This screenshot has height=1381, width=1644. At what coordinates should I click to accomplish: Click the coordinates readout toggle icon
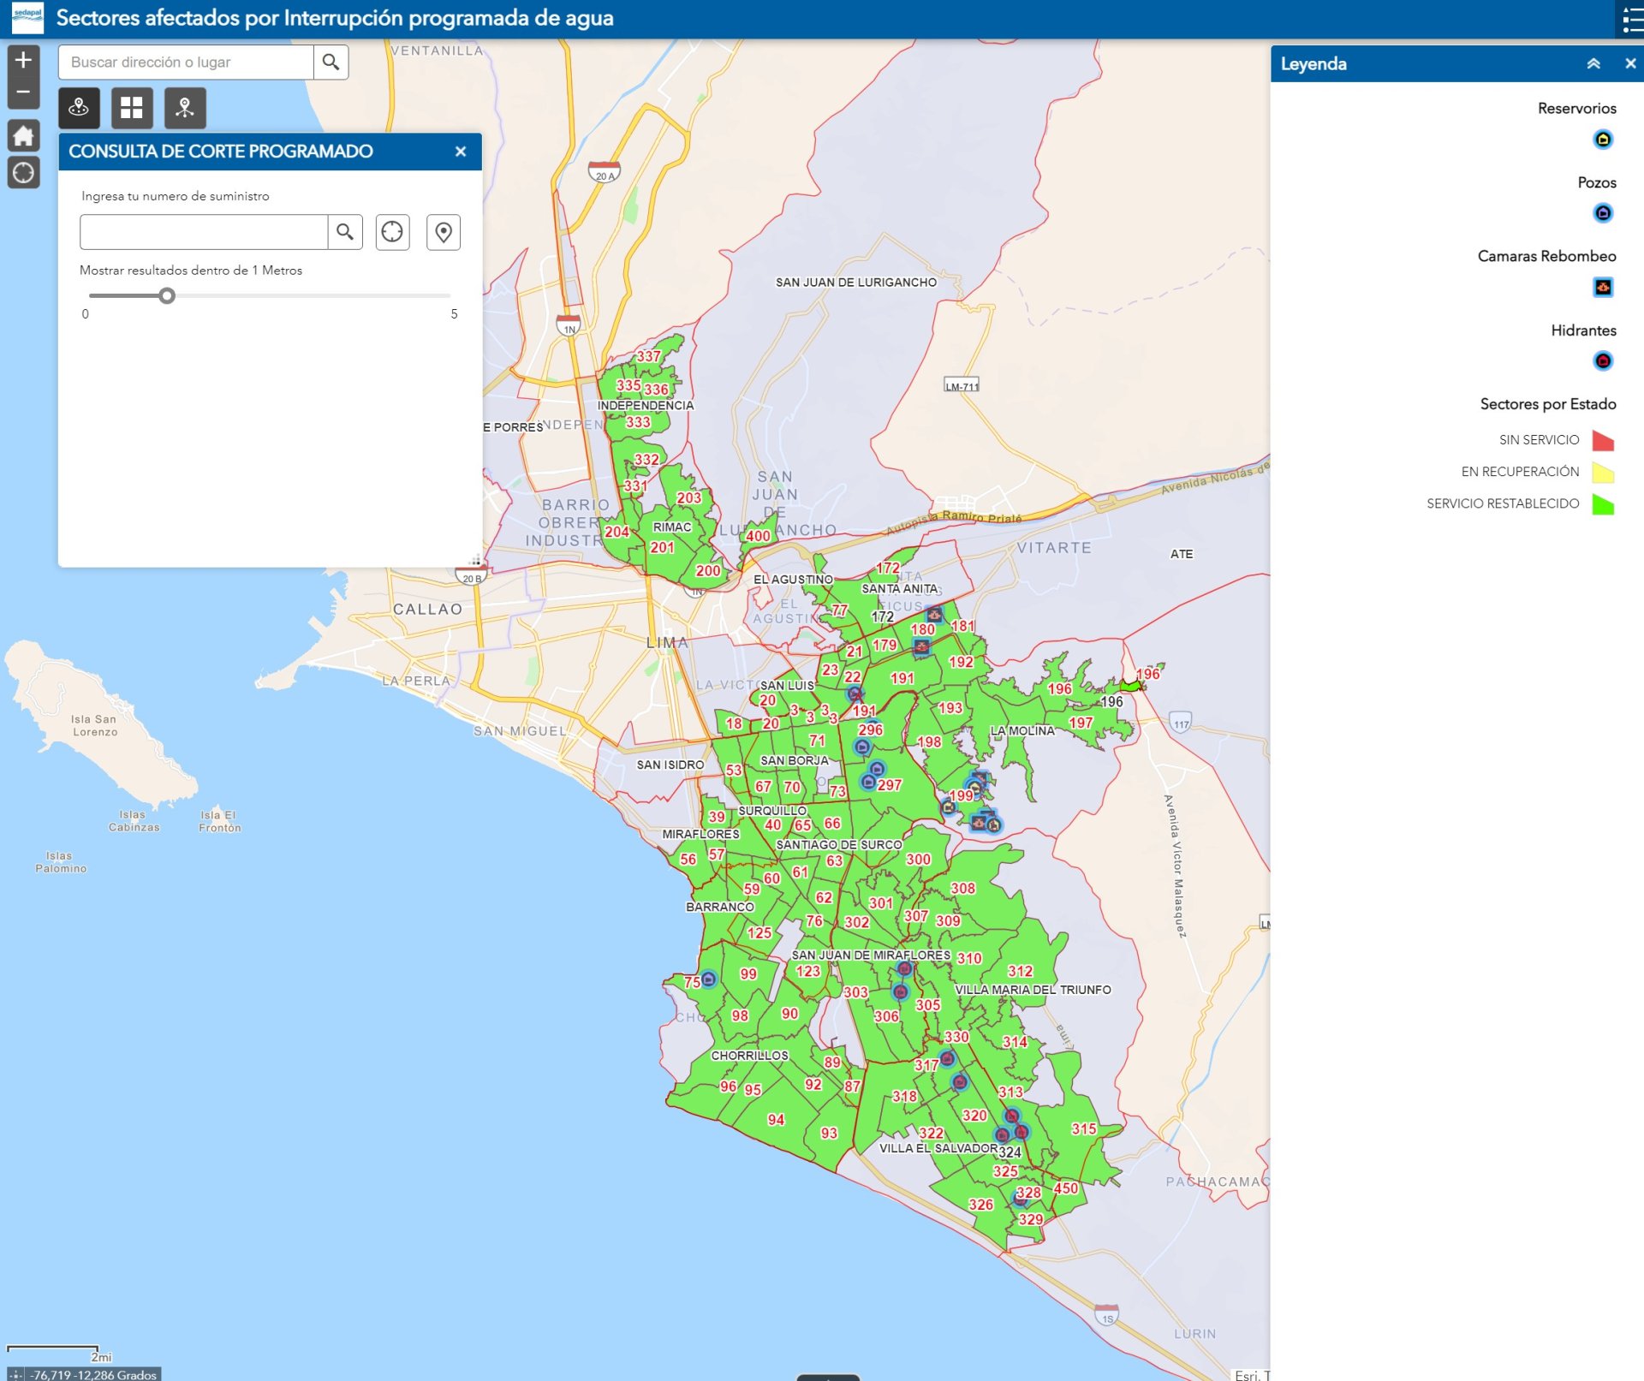click(x=16, y=1375)
